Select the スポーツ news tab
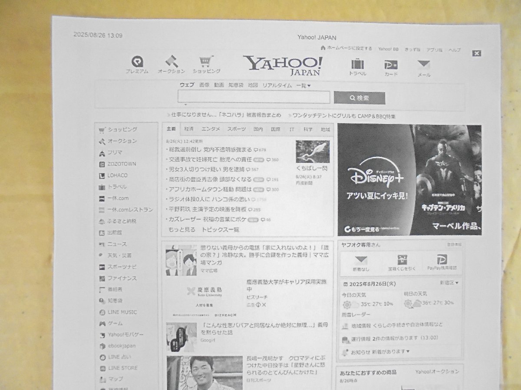 (x=236, y=129)
